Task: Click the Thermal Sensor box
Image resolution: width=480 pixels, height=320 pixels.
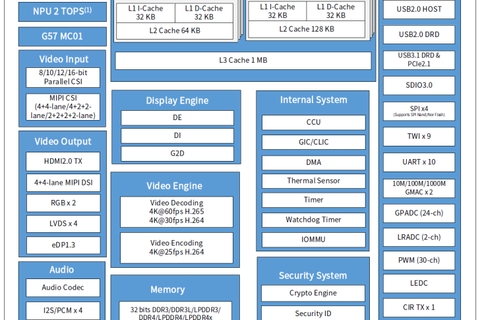Action: 313,181
